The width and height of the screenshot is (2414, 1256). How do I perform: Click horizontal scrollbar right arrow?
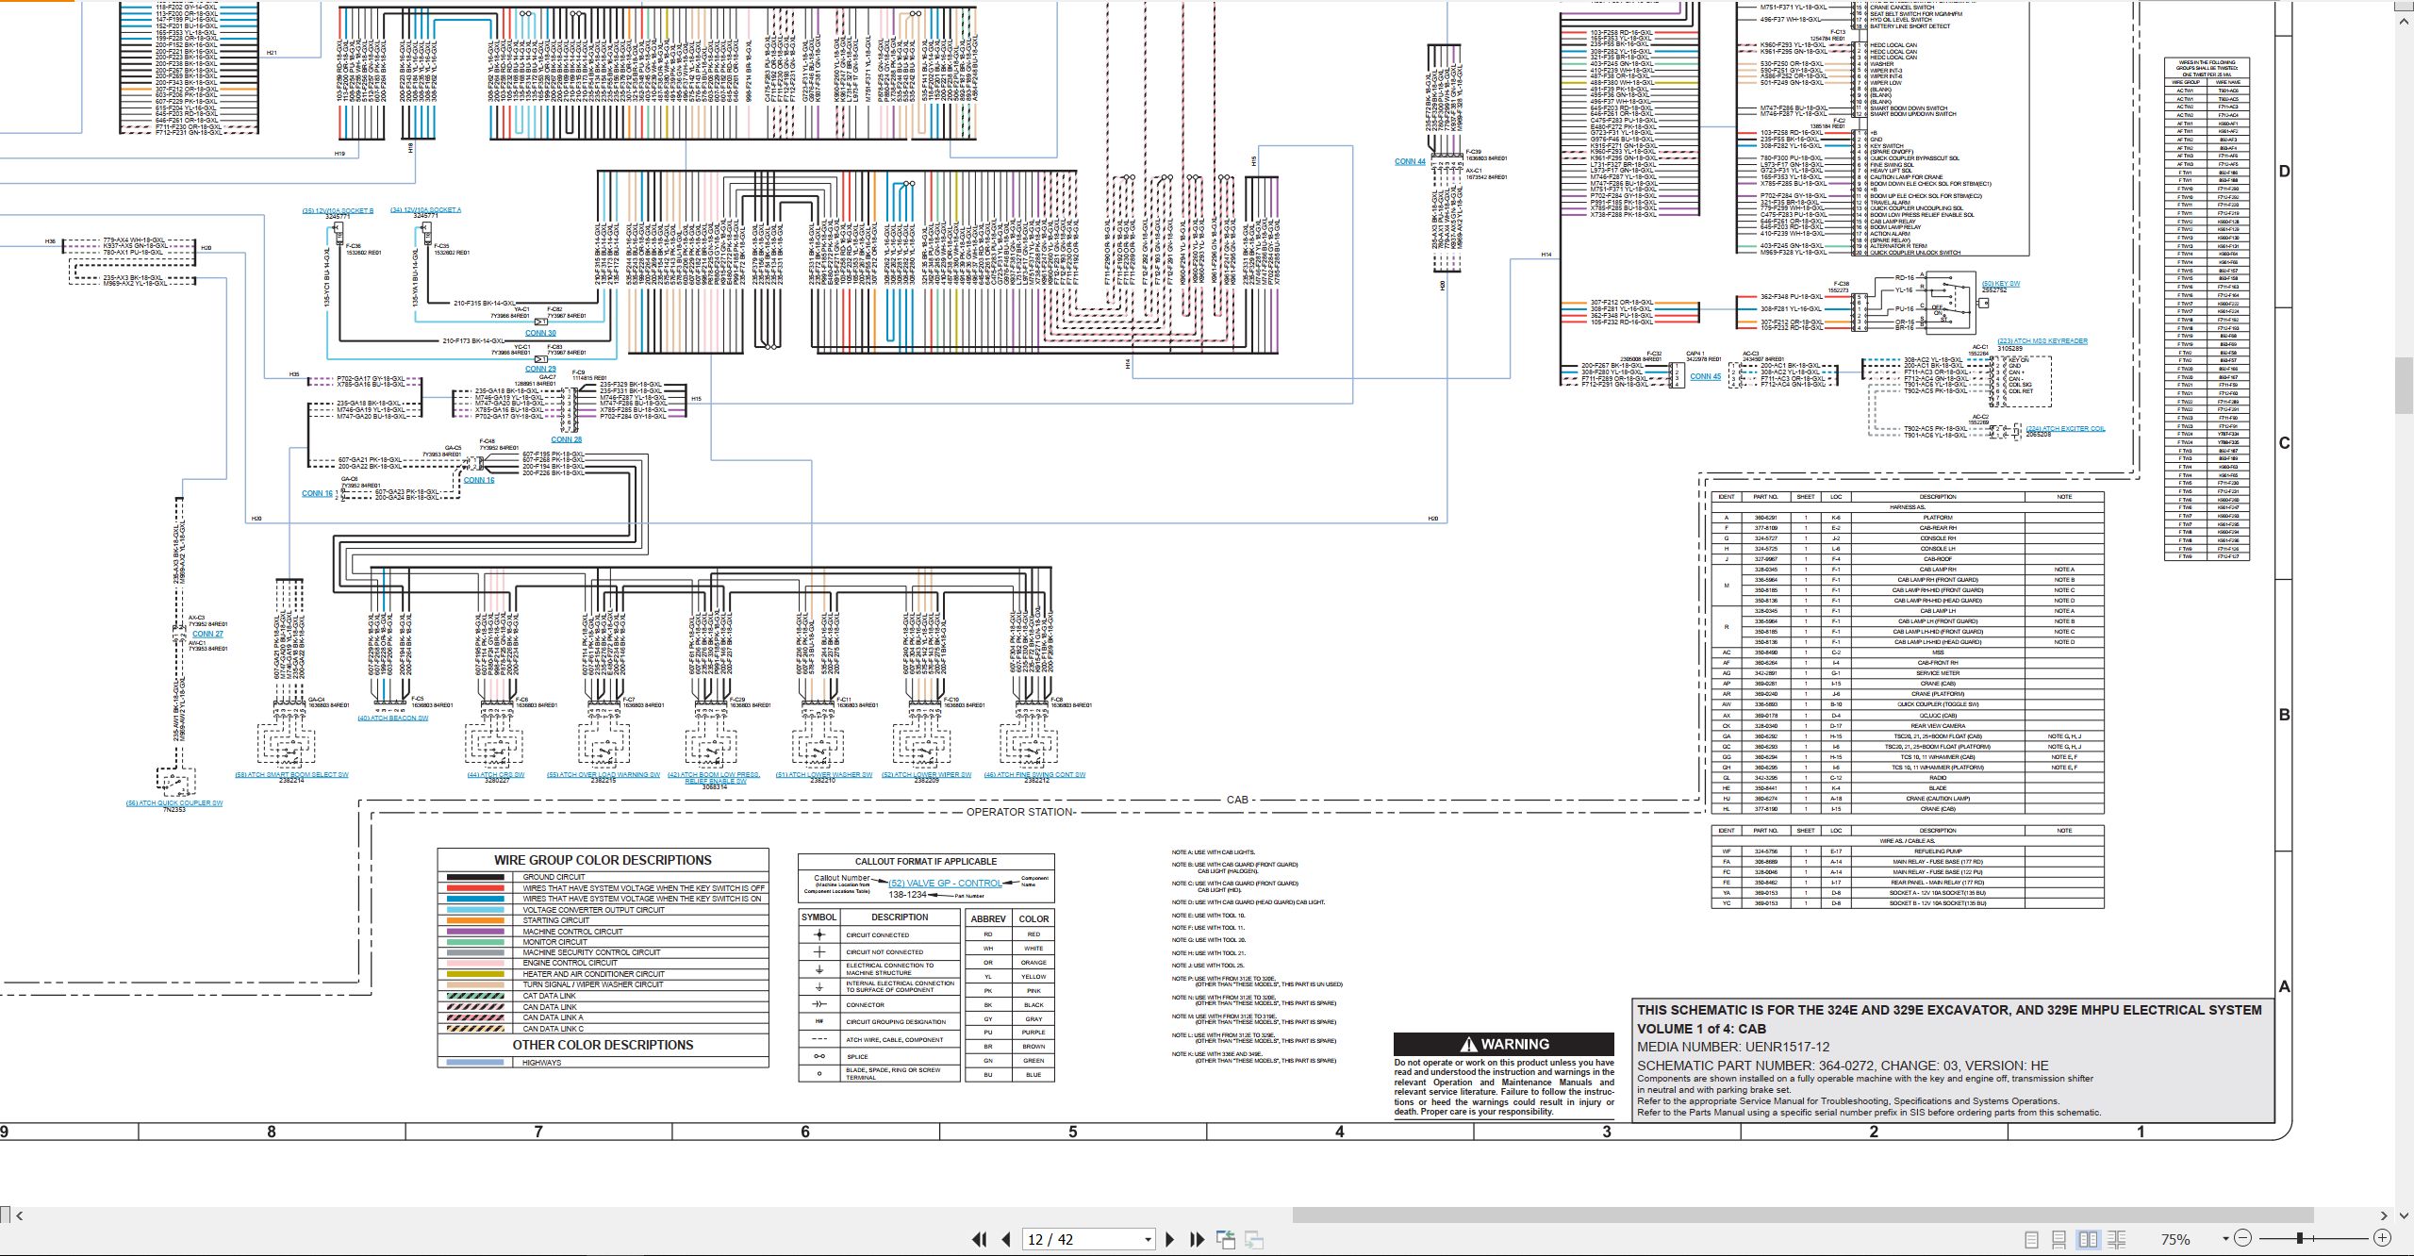coord(2384,1215)
